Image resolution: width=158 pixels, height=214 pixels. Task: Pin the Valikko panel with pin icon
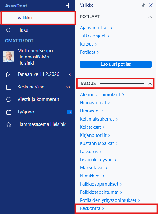click(143, 5)
